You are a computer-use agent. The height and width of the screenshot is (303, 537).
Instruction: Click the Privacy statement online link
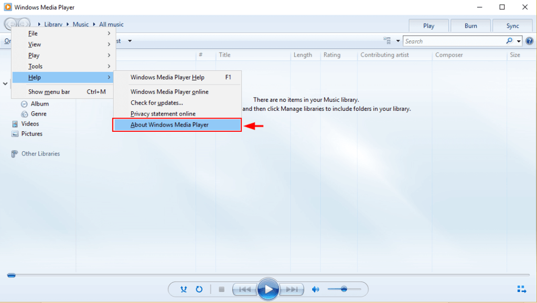pyautogui.click(x=162, y=113)
